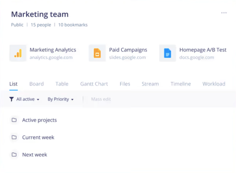Open the three-dot more options menu
The height and width of the screenshot is (173, 236).
[x=224, y=13]
